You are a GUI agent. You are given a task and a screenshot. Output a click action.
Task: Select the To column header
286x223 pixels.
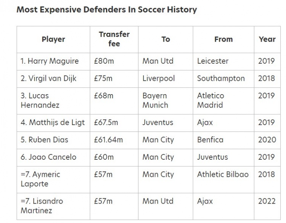click(x=165, y=39)
